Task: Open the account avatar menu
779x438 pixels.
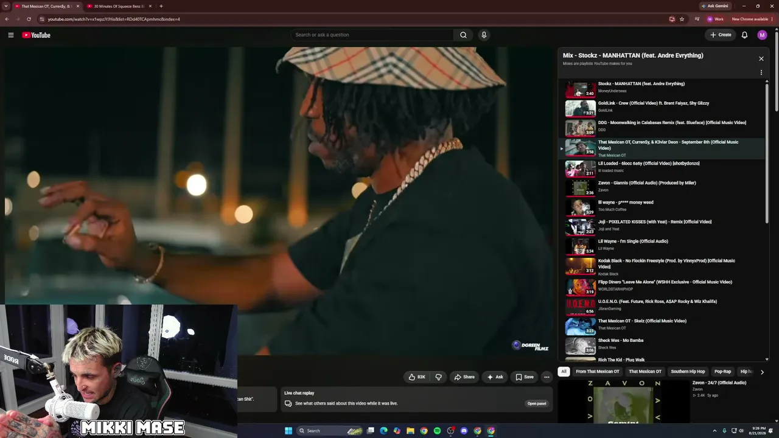Action: 762,35
